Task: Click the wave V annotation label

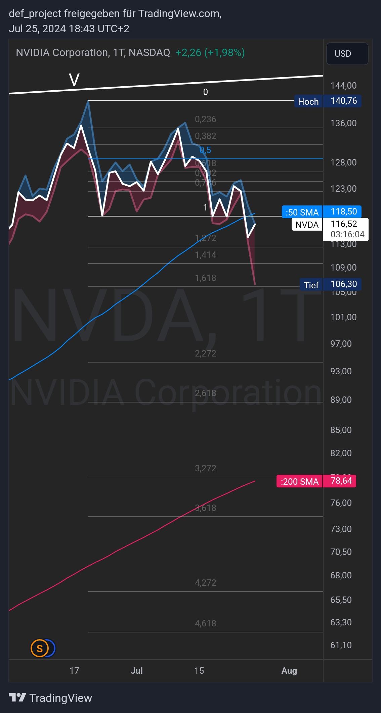Action: [74, 80]
